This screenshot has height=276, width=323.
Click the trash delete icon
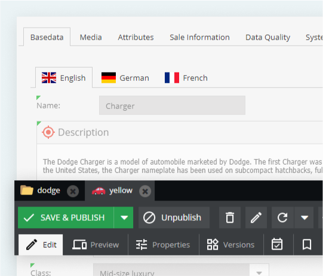tap(230, 217)
